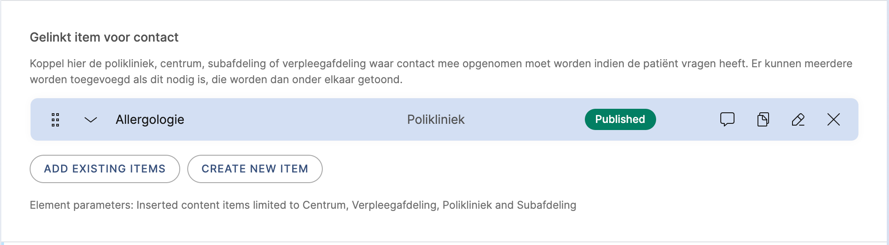Viewport: 889px width, 245px height.
Task: Click 'Subafdeling' in the element parameters line
Action: point(546,205)
